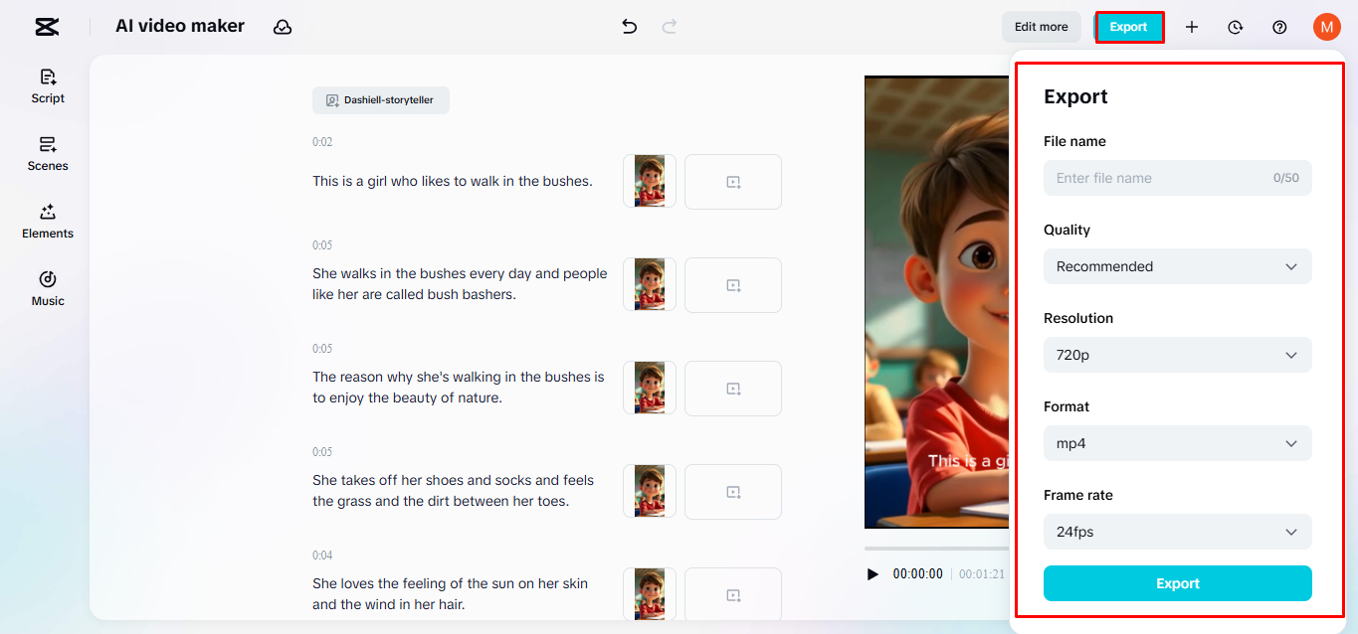
Task: Open the history clock icon
Action: click(x=1236, y=27)
